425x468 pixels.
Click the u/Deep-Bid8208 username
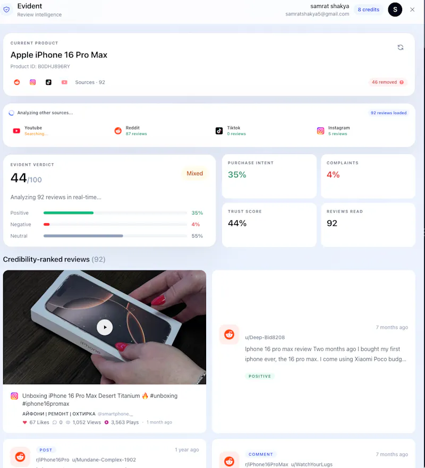click(x=265, y=337)
